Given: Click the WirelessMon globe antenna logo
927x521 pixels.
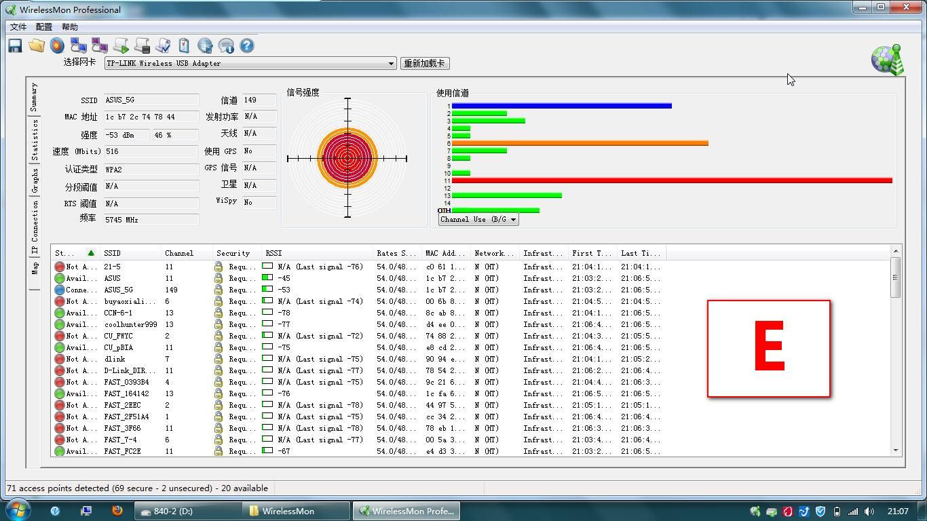Looking at the screenshot, I should pyautogui.click(x=888, y=60).
